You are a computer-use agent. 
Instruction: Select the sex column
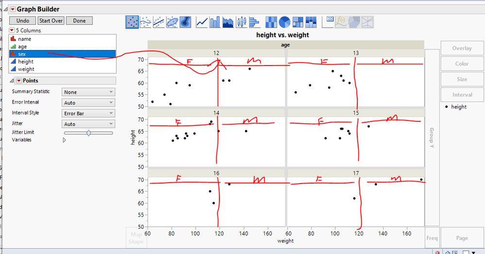[x=63, y=54]
